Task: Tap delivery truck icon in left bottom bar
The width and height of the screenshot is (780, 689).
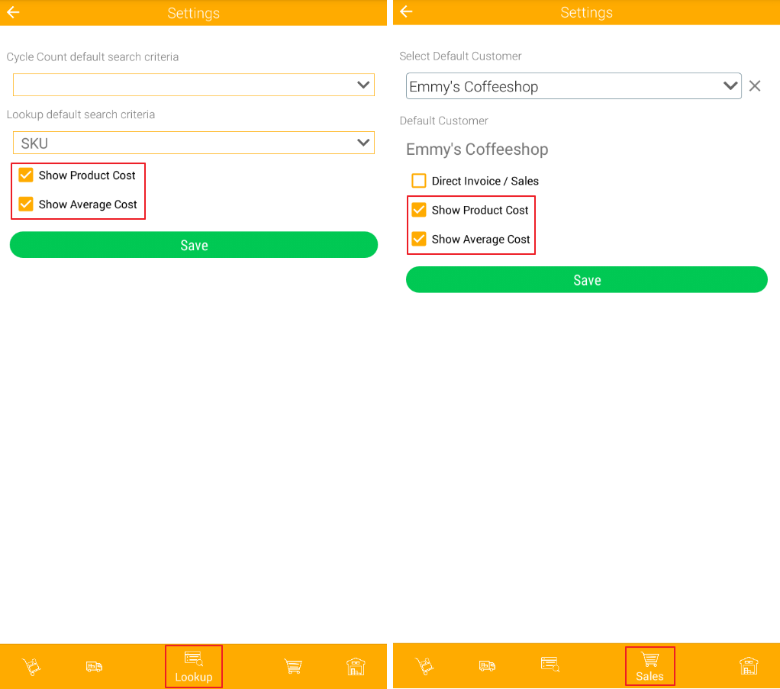Action: [x=94, y=666]
